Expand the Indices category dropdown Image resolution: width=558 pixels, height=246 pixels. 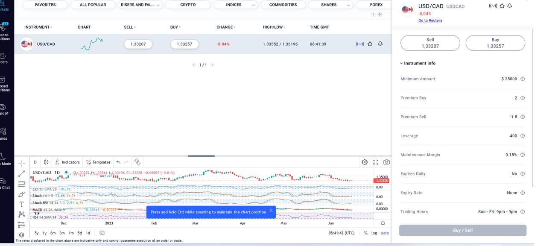pyautogui.click(x=236, y=5)
